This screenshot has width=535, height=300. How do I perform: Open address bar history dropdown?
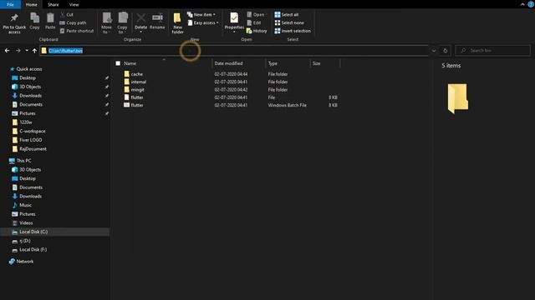coord(434,51)
